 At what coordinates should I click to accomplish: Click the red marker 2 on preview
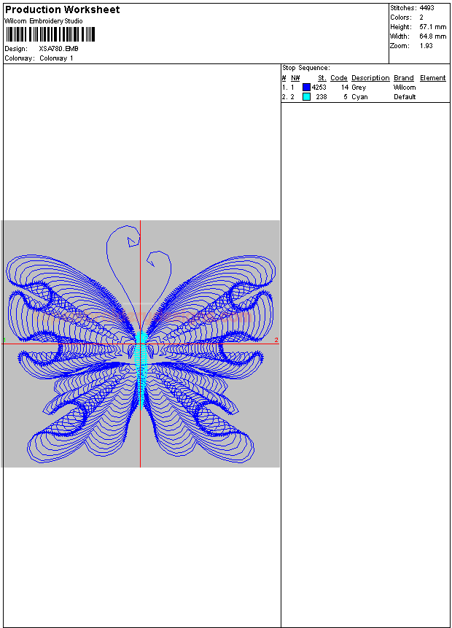[276, 340]
